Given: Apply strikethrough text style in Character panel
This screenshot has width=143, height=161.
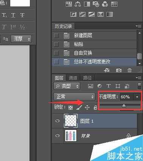Looking at the screenshot, I should point(22,15).
